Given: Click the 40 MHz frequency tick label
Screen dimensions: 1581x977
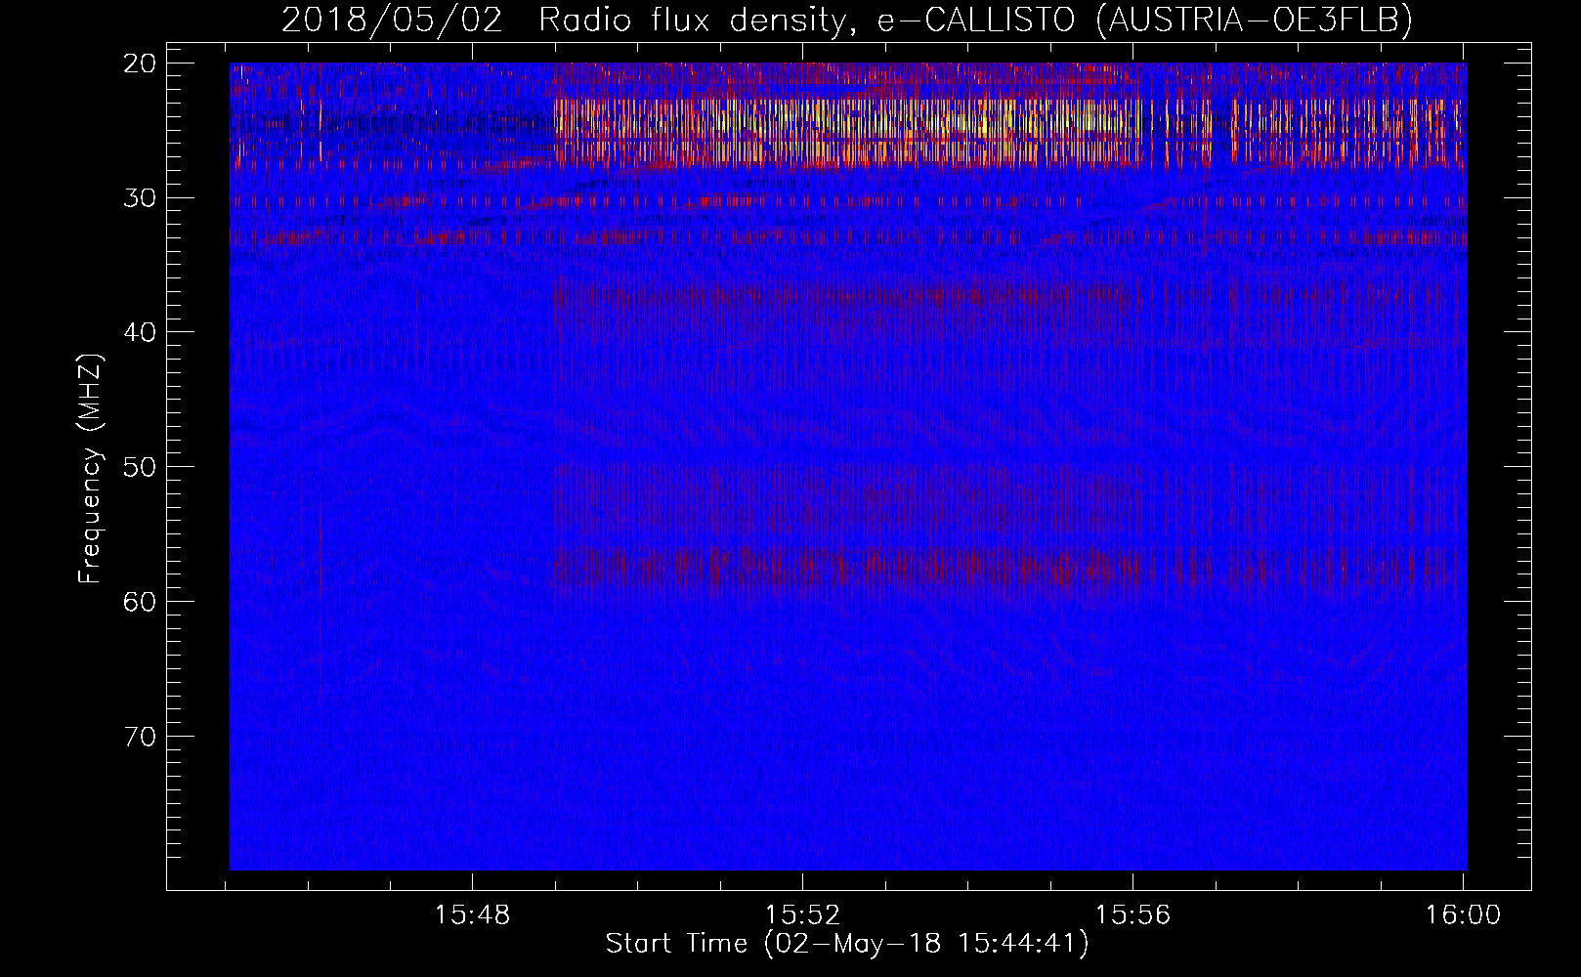Looking at the screenshot, I should click(x=141, y=332).
